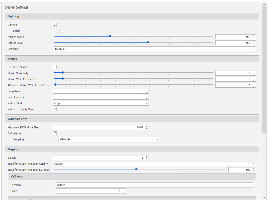Screen dimensions: 268x201
Task: Open Transformation Animation Quality dropdown
Action: point(254,164)
